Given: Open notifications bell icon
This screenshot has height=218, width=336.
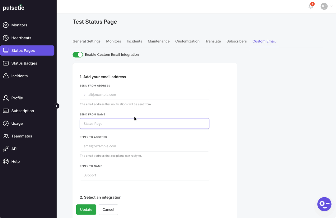Looking at the screenshot, I should pyautogui.click(x=311, y=6).
